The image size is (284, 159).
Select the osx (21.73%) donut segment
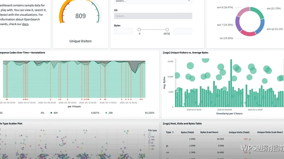pyautogui.click(x=258, y=12)
